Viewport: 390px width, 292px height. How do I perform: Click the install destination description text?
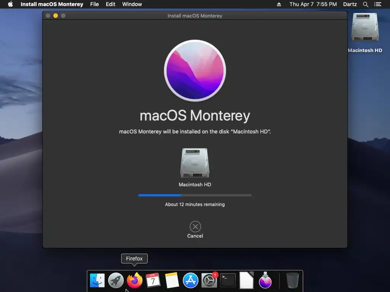point(195,132)
